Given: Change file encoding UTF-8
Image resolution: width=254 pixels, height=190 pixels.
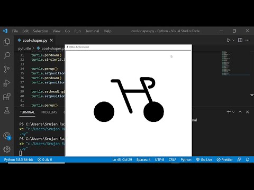Looking at the screenshot, I should [x=159, y=159].
